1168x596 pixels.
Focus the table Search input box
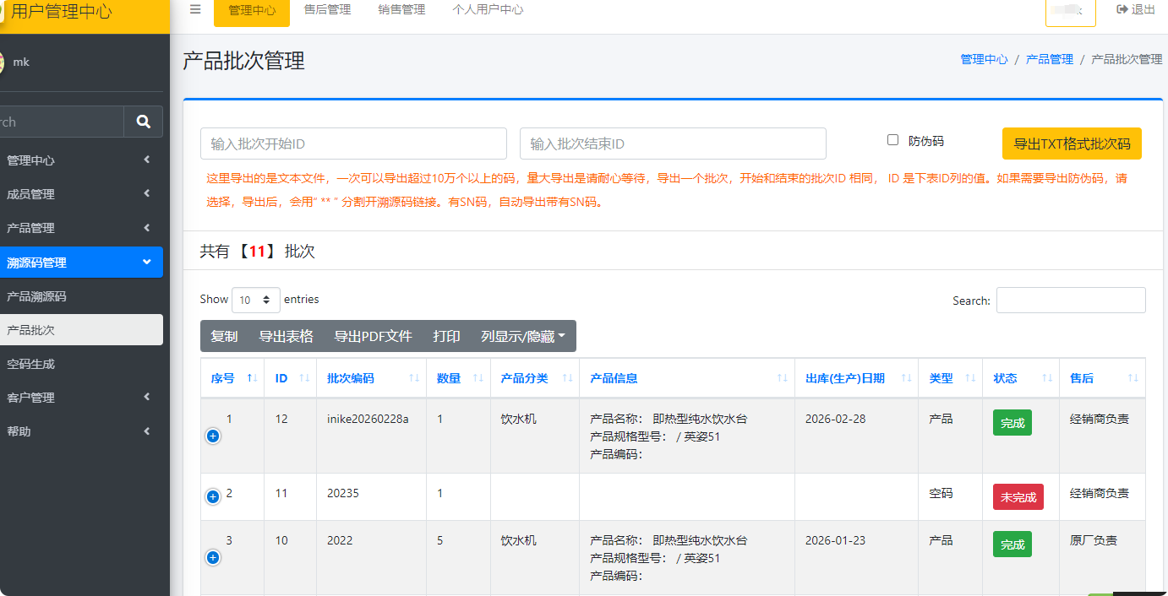1071,300
